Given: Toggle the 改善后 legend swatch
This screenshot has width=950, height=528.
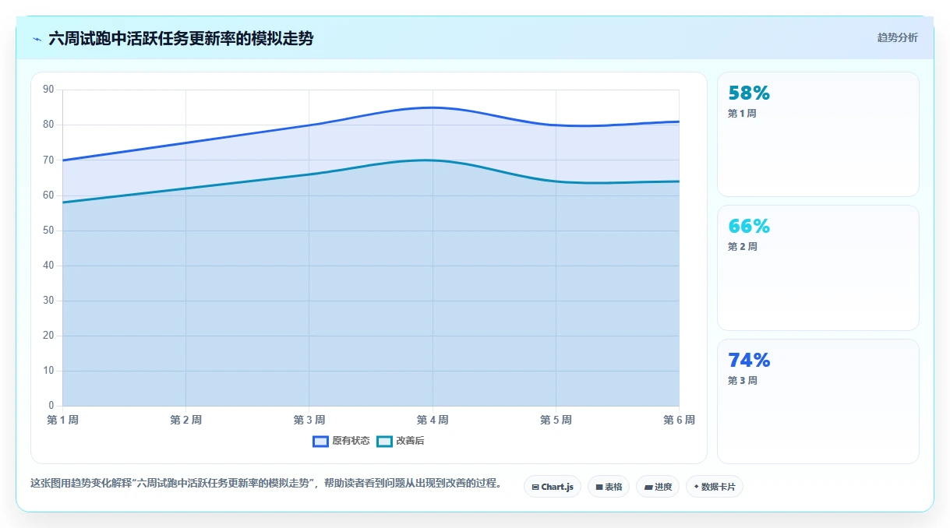Looking at the screenshot, I should 384,441.
